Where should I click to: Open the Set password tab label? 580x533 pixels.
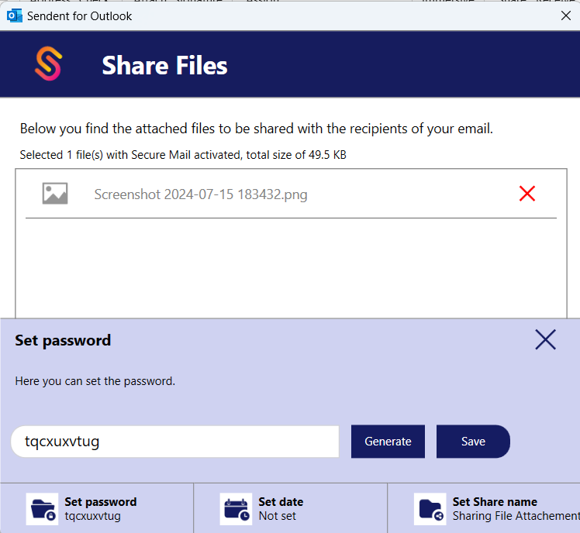[x=101, y=502]
